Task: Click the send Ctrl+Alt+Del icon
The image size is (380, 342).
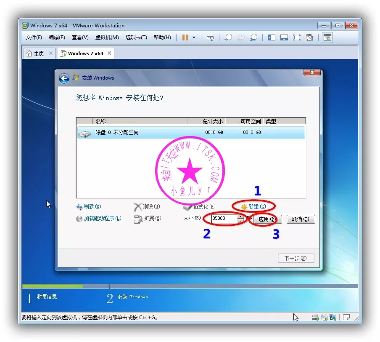Action: click(210, 37)
